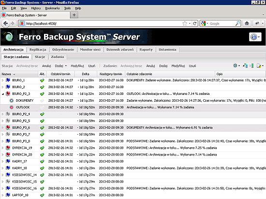The width and height of the screenshot is (266, 199).
Task: Click the search magnifier icon
Action: [237, 23]
